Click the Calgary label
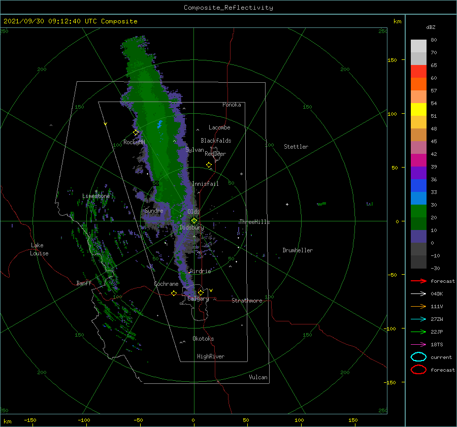Viewport: 457px width, 427px height. [198, 299]
